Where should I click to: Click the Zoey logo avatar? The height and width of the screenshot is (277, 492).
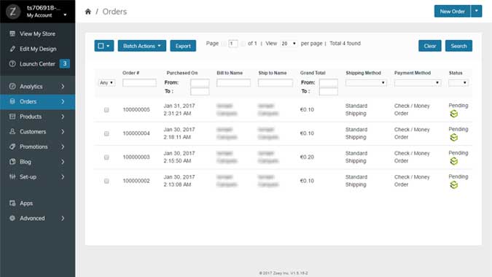click(13, 12)
